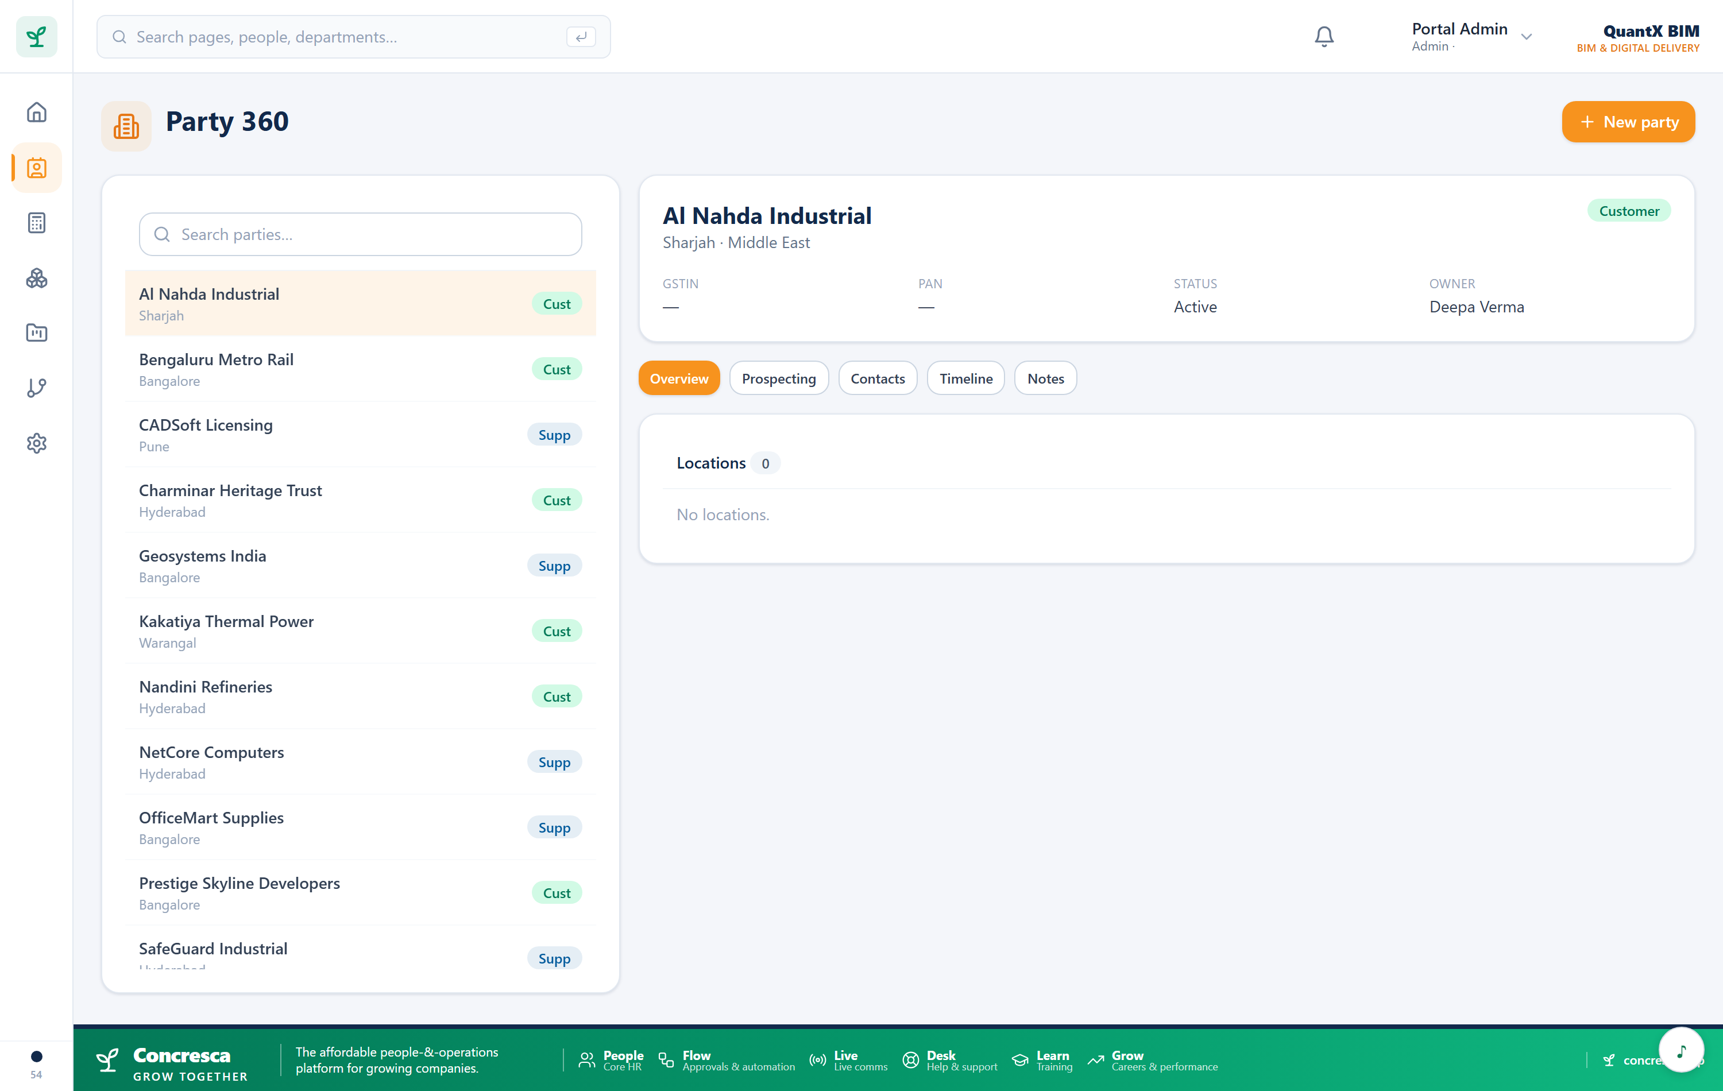Open Live comms footer link
This screenshot has height=1091, width=1723.
point(848,1060)
